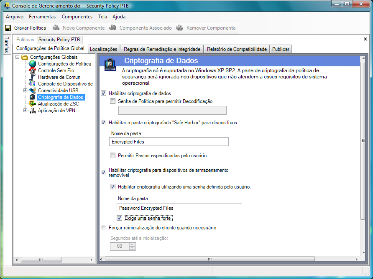Select Hardware de Comun. tree item
The width and height of the screenshot is (373, 279).
point(59,77)
